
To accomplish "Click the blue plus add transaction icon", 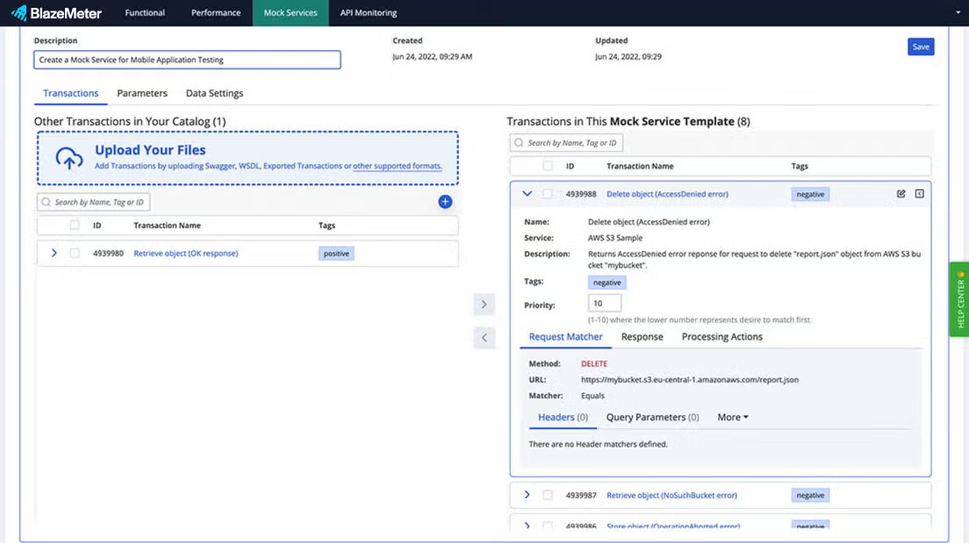I will pos(445,202).
